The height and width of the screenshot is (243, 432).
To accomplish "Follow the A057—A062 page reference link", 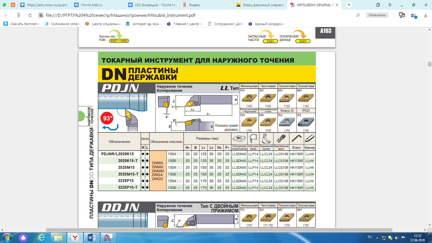I will 119,41.
